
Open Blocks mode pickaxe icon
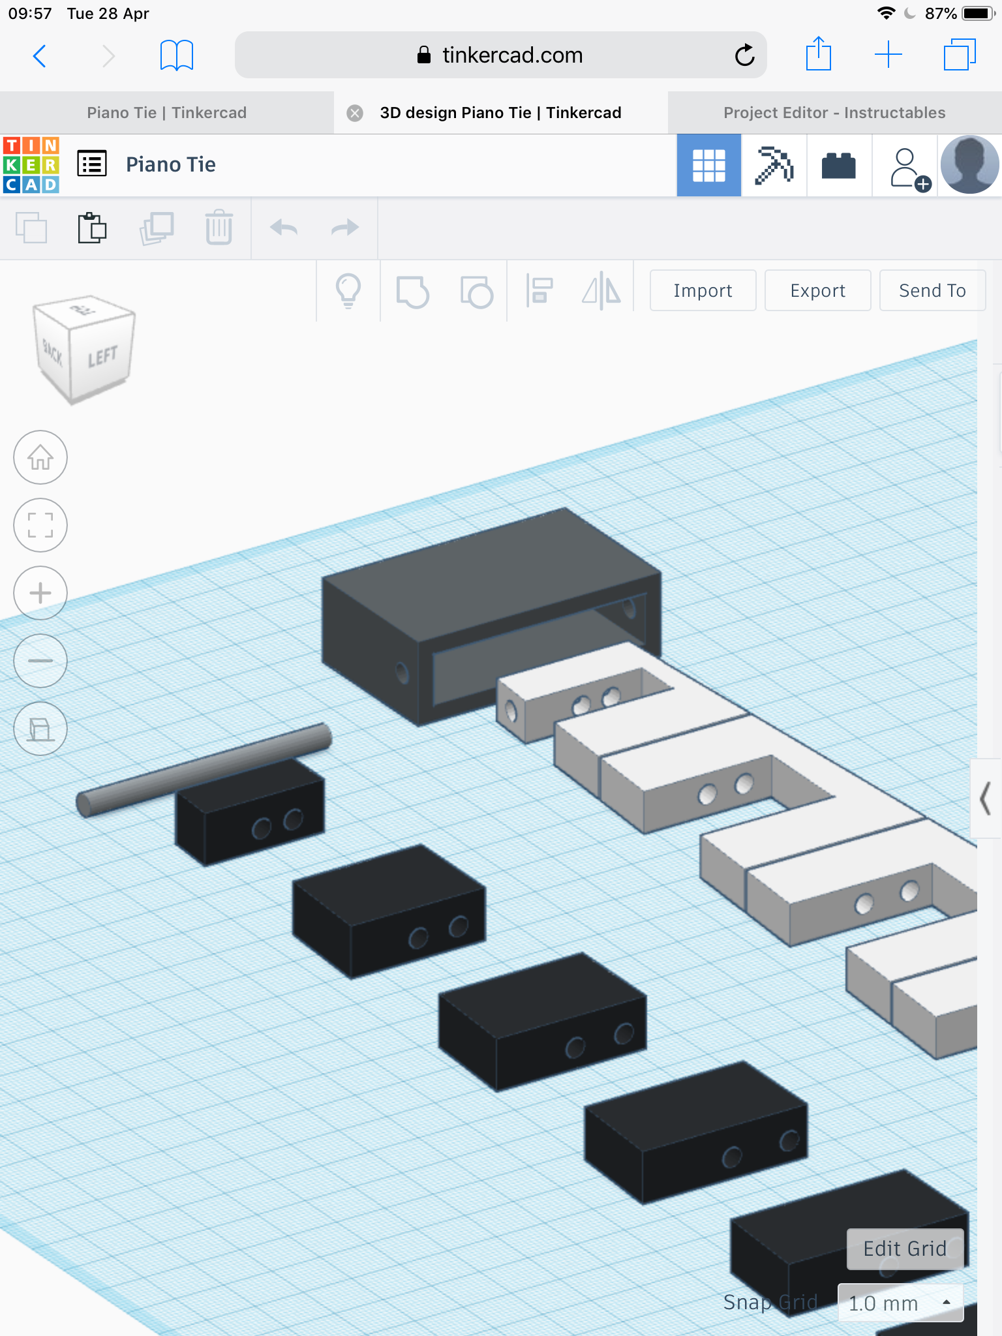[x=774, y=165]
